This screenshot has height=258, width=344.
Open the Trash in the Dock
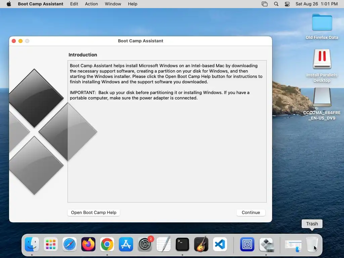312,244
